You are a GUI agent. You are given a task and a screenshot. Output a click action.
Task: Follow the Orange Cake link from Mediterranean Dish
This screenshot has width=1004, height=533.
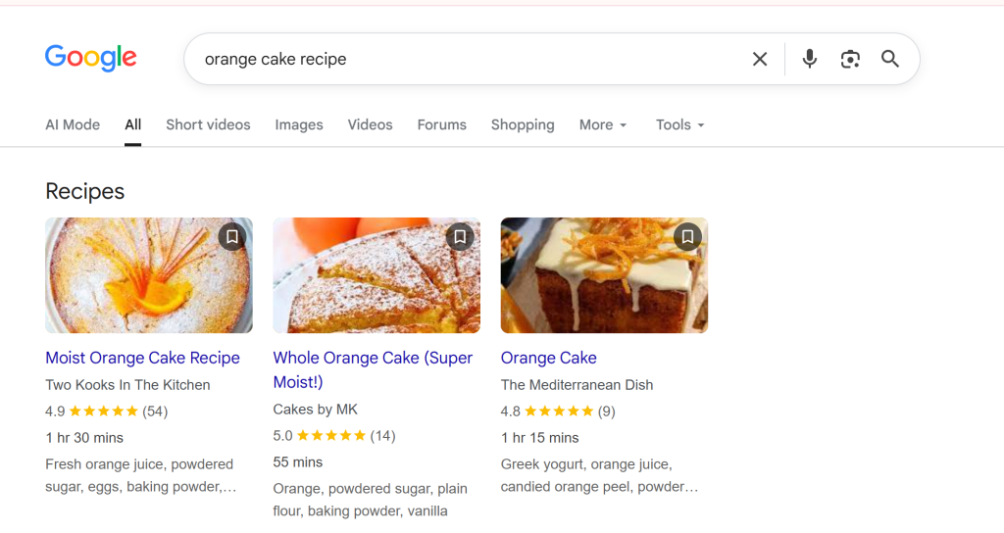pos(549,358)
